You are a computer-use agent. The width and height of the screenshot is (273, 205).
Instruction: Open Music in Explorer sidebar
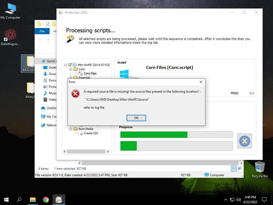(x=50, y=93)
